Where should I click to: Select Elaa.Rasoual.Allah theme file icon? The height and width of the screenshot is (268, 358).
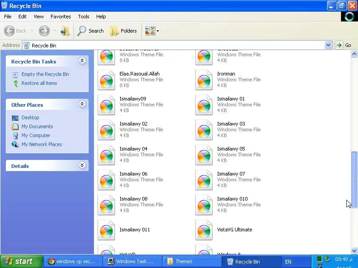click(x=107, y=80)
